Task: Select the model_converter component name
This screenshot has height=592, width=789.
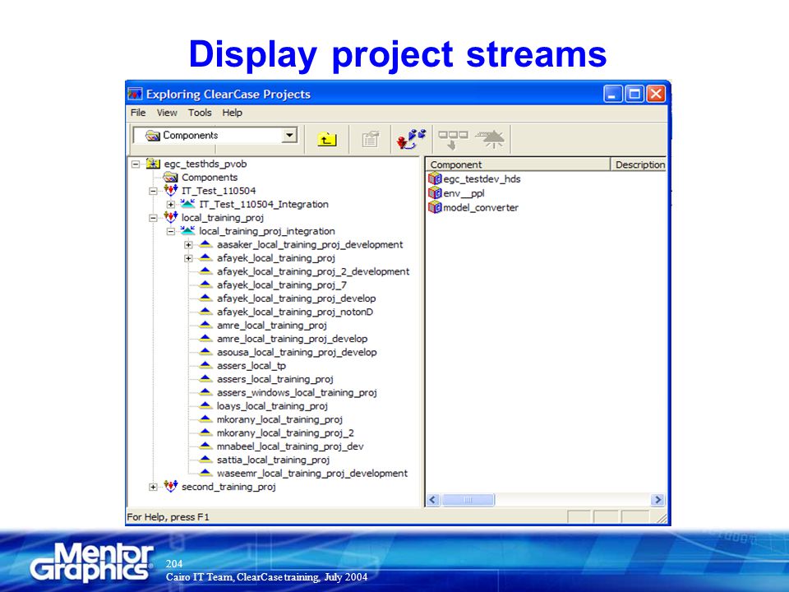Action: pyautogui.click(x=481, y=207)
